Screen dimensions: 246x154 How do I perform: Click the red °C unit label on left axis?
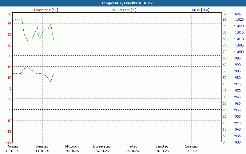point(9,14)
